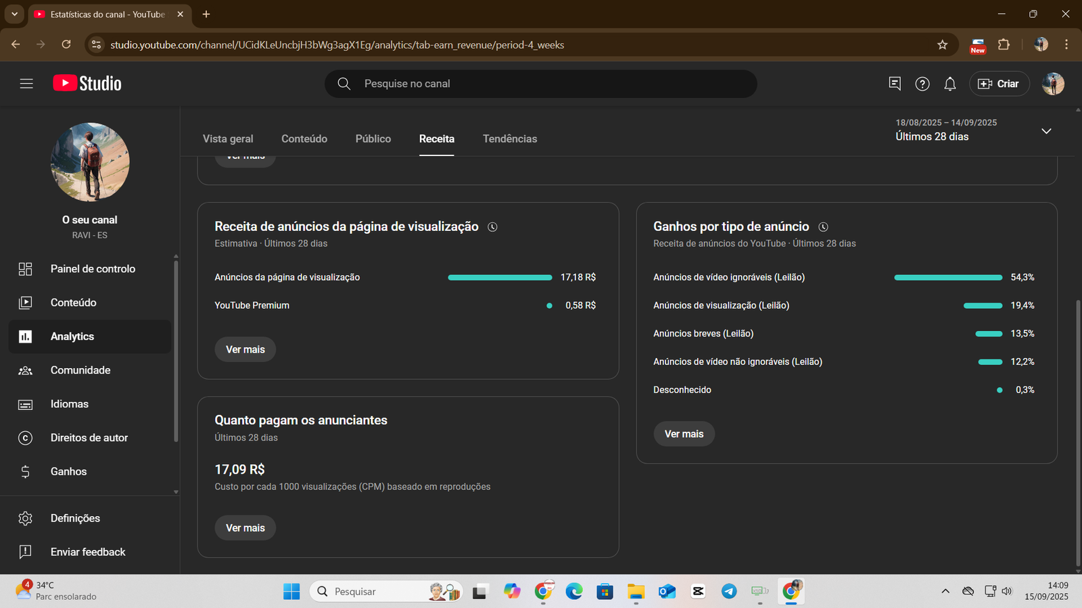Image resolution: width=1082 pixels, height=608 pixels.
Task: Click the Pesquise no canal search field
Action: pos(541,84)
